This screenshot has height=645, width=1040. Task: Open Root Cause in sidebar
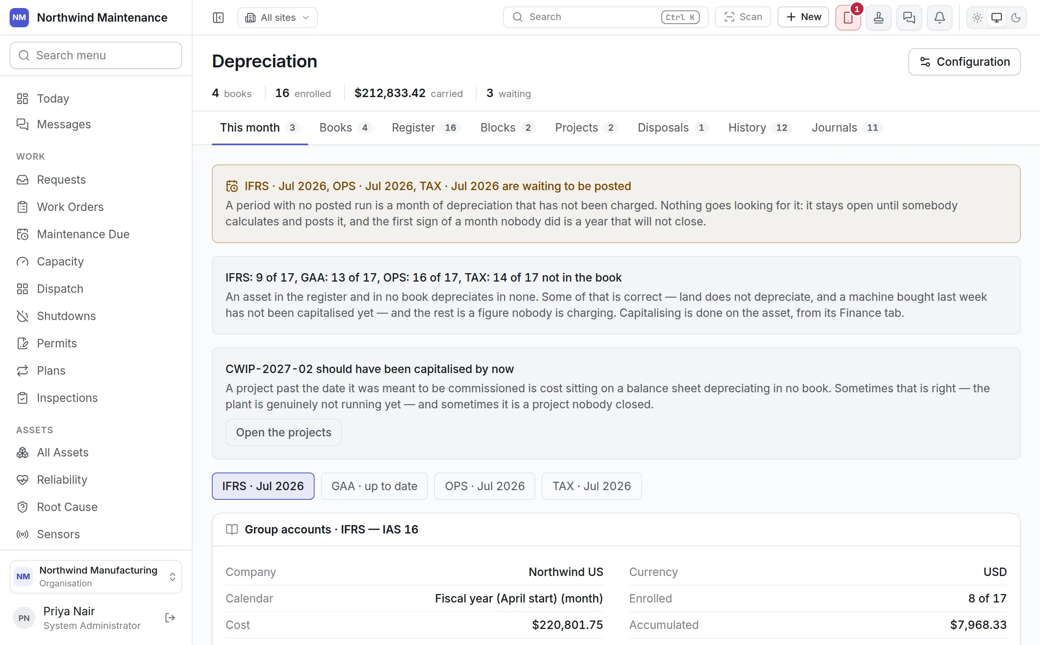(x=96, y=507)
